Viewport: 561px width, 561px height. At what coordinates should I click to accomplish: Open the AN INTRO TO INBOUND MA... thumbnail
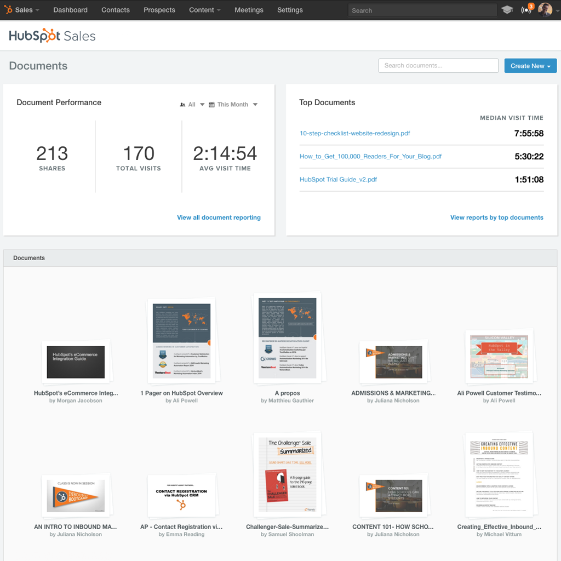[76, 496]
